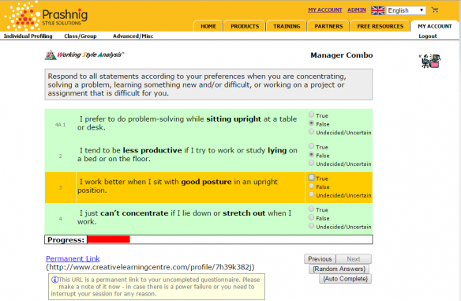This screenshot has width=461, height=301.
Task: Select False for good posture statement
Action: [311, 186]
